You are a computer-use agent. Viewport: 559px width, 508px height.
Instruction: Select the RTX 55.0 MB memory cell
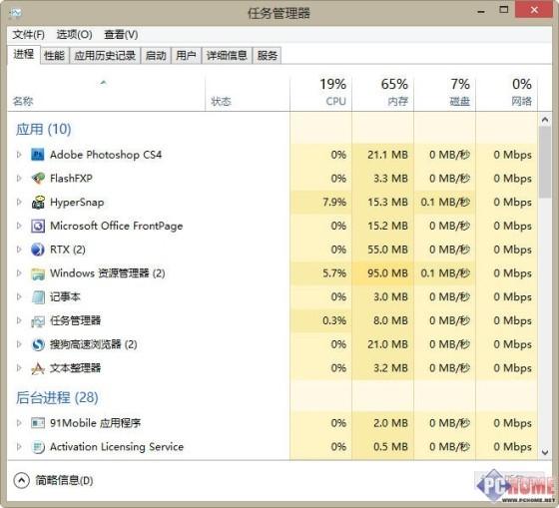tap(383, 250)
